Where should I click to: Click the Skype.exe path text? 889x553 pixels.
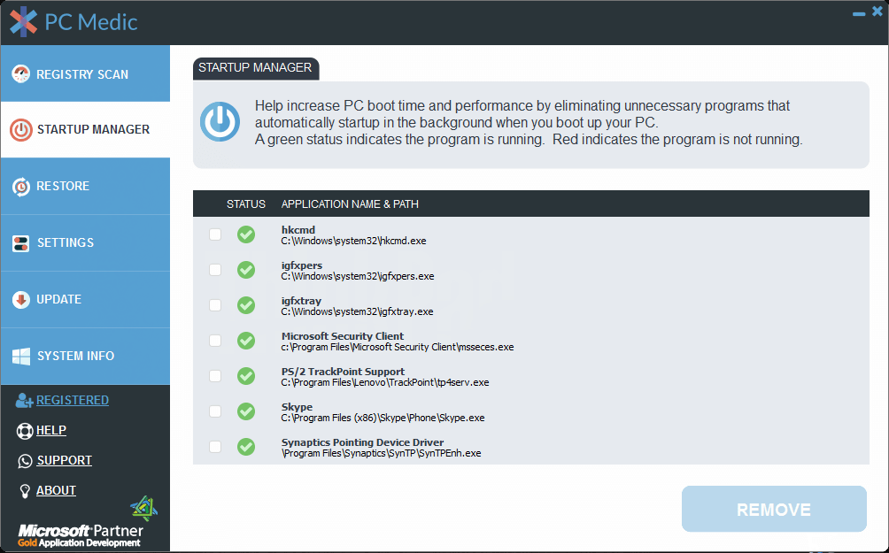point(383,419)
